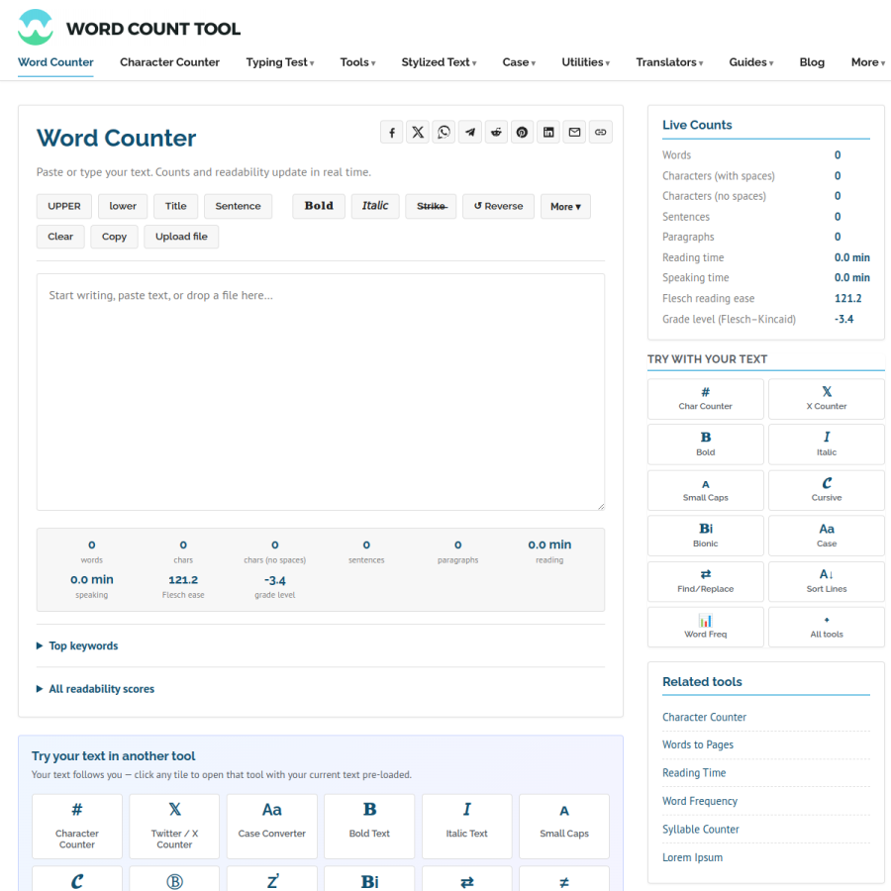Open the Bold Text tile
The height and width of the screenshot is (891, 891).
pos(369,827)
